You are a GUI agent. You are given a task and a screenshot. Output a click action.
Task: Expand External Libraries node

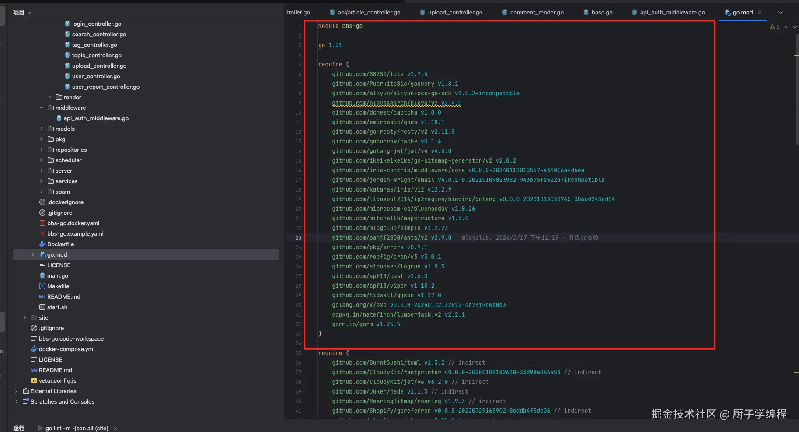point(17,391)
